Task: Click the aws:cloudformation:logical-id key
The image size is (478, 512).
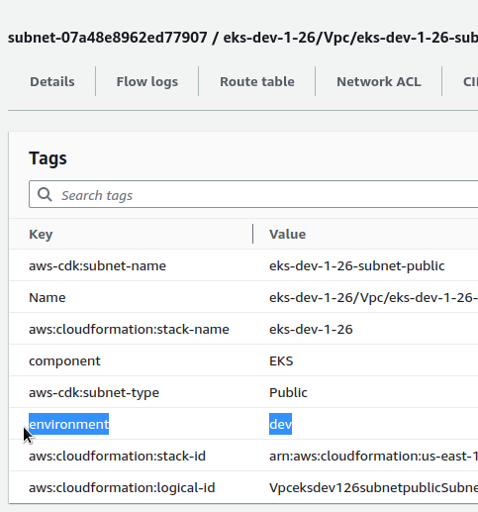Action: pos(122,487)
